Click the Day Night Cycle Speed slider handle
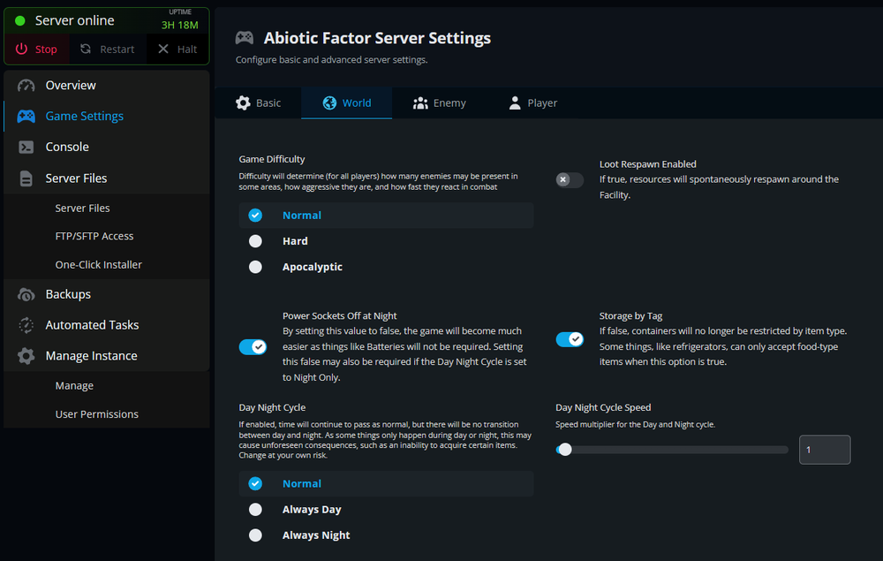 click(564, 450)
